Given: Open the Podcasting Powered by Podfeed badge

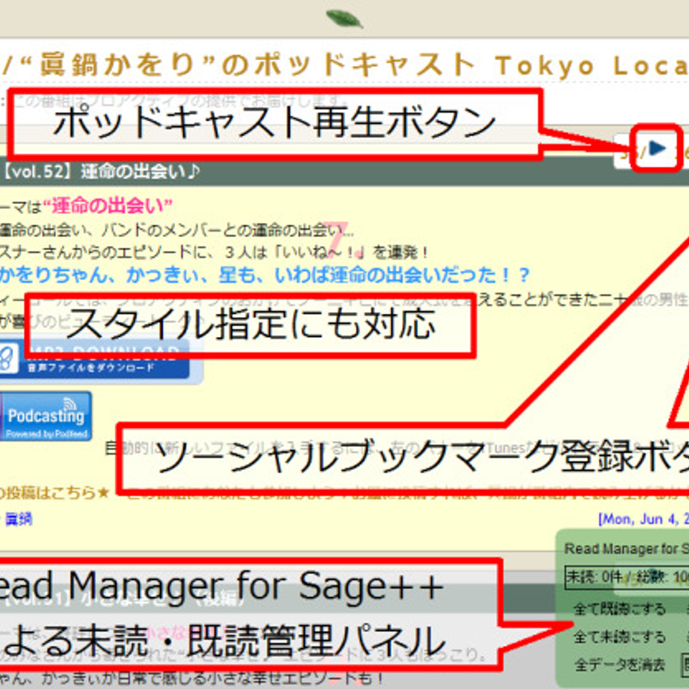Looking at the screenshot, I should coord(45,416).
